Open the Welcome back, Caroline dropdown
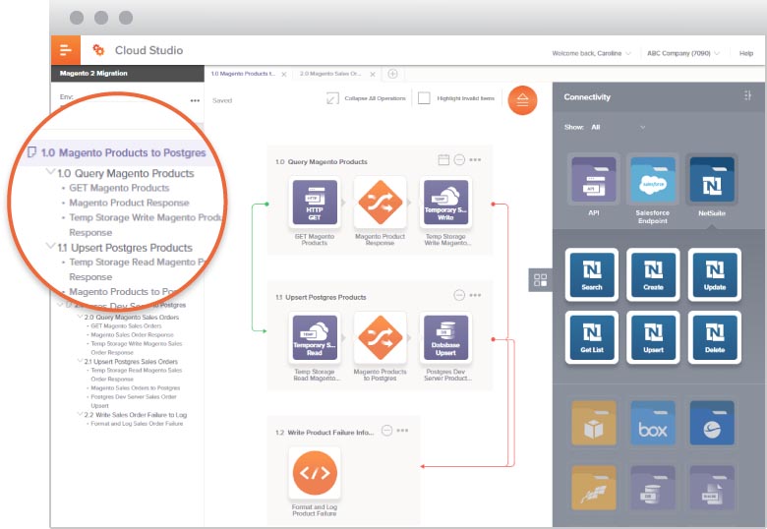767x529 pixels. pyautogui.click(x=591, y=53)
